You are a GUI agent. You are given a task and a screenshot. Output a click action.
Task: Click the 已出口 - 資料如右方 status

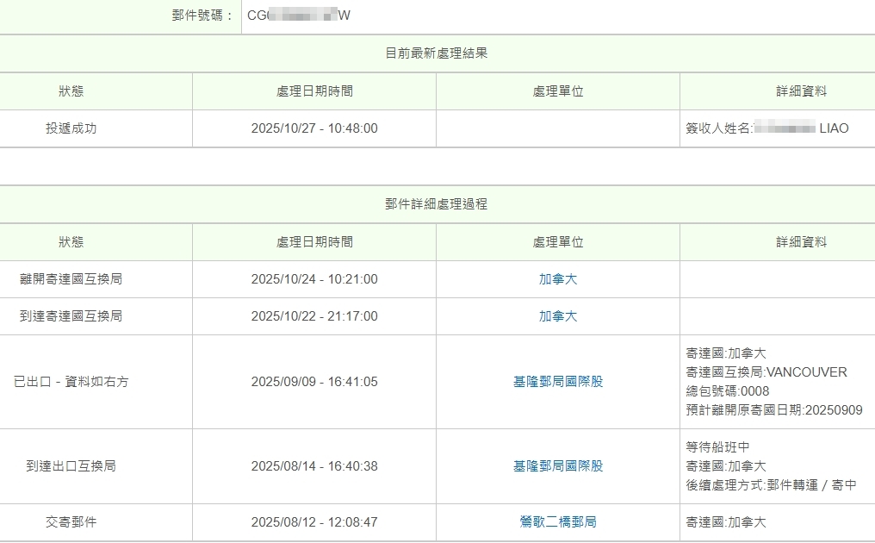[71, 382]
